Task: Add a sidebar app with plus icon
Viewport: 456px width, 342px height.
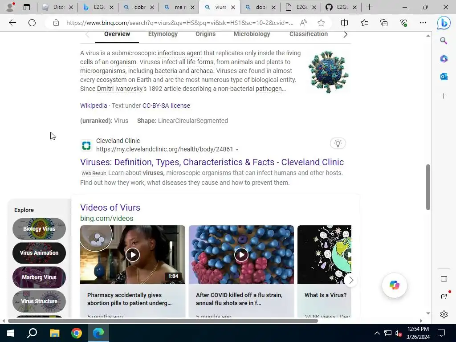Action: click(x=444, y=96)
